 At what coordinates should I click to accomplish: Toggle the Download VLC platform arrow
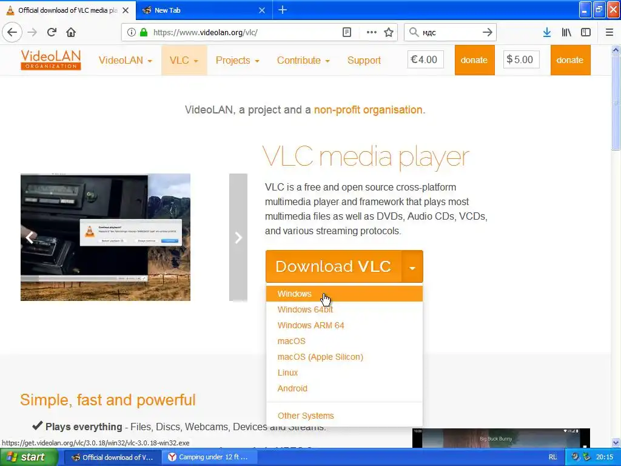tap(412, 266)
